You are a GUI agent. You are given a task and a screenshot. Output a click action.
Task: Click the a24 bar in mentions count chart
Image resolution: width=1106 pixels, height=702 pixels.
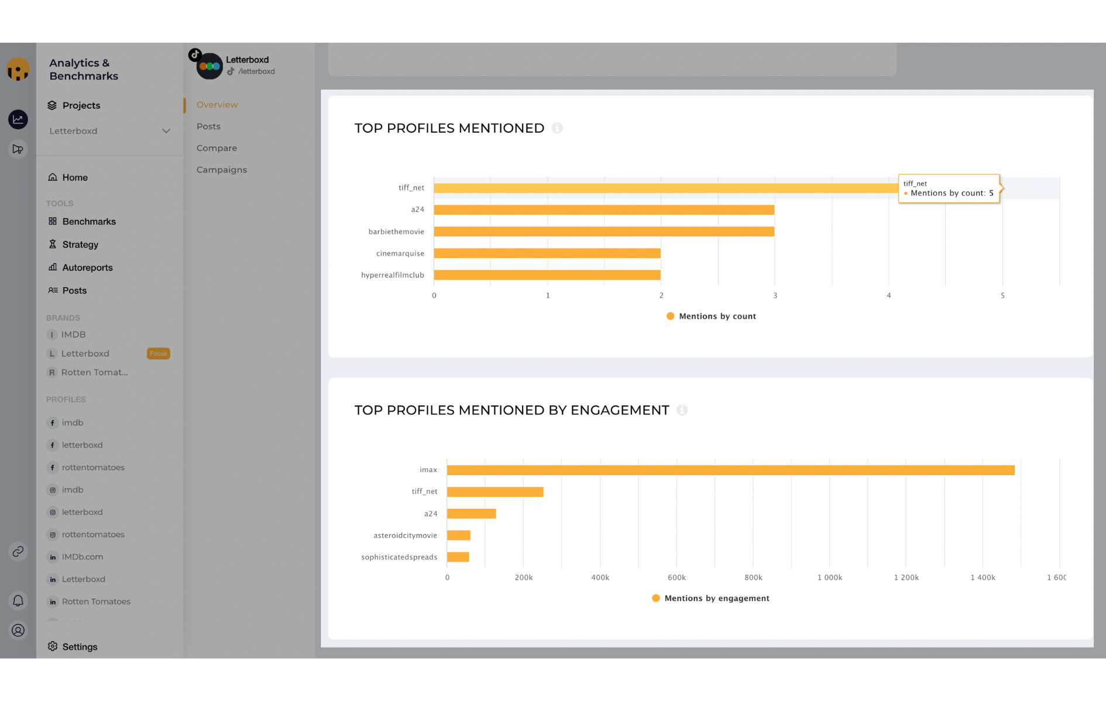[x=604, y=209]
